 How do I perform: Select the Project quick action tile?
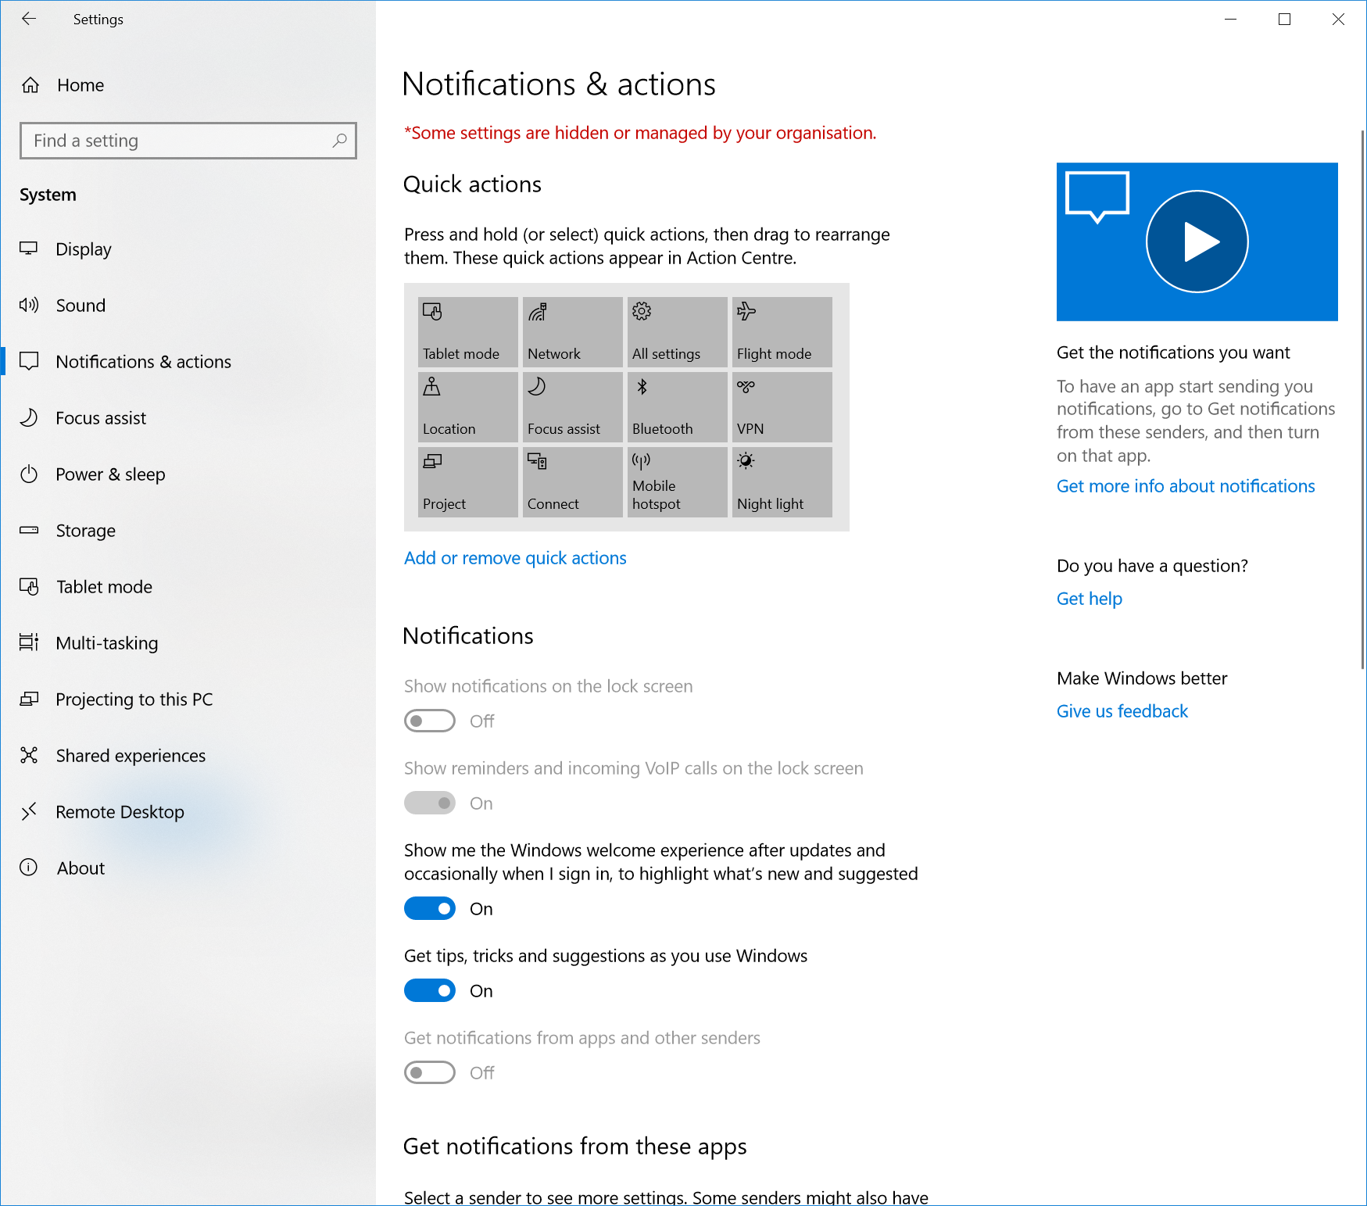467,482
